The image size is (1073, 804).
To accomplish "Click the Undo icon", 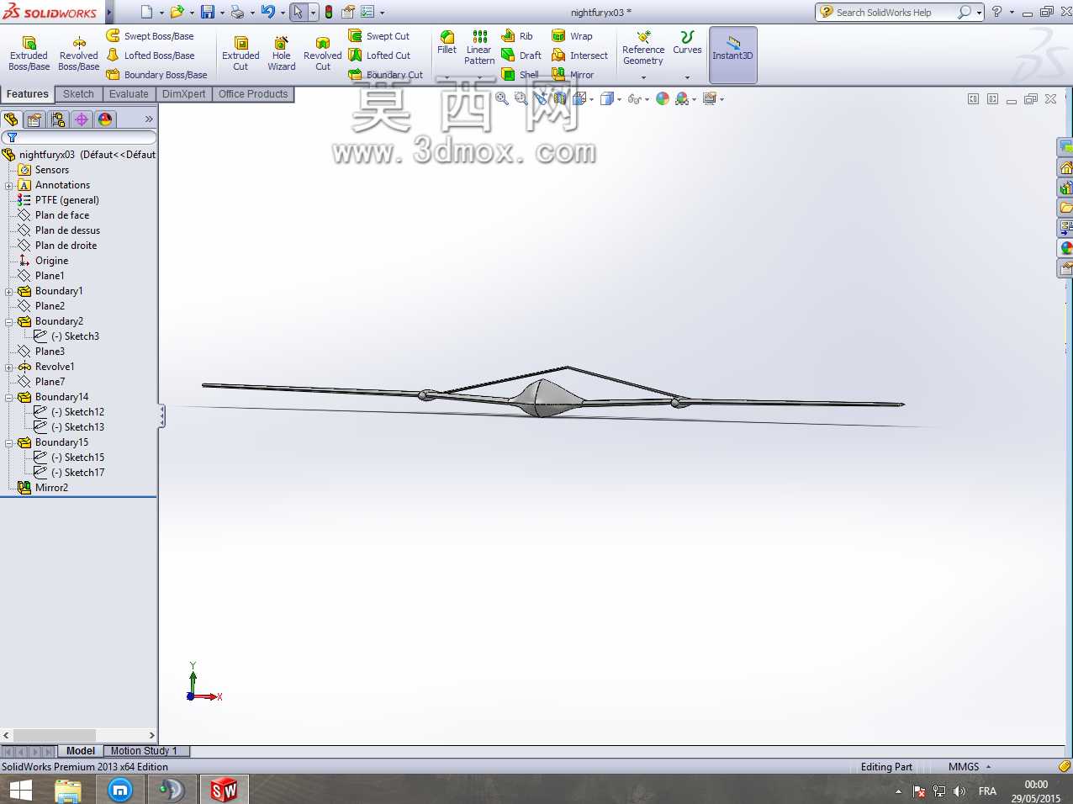I will 267,12.
